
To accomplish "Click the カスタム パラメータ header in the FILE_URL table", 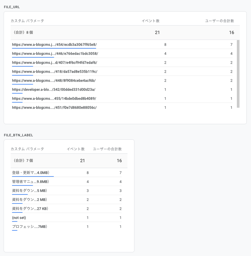I will point(27,21).
